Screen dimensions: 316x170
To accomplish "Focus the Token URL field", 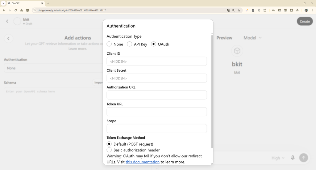I will click(x=156, y=112).
